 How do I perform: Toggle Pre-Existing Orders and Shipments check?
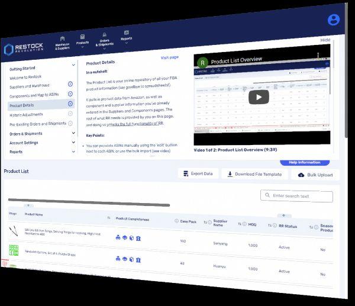point(70,123)
